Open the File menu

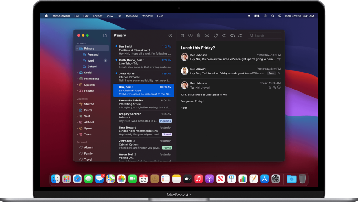77,16
